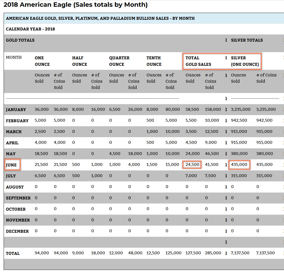Click the MARCH row label
Screen dimensions: 284x272
click(14, 132)
